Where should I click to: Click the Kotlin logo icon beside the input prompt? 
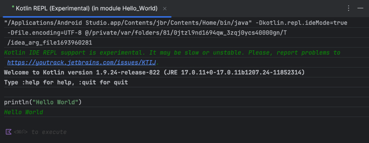pos(8,132)
